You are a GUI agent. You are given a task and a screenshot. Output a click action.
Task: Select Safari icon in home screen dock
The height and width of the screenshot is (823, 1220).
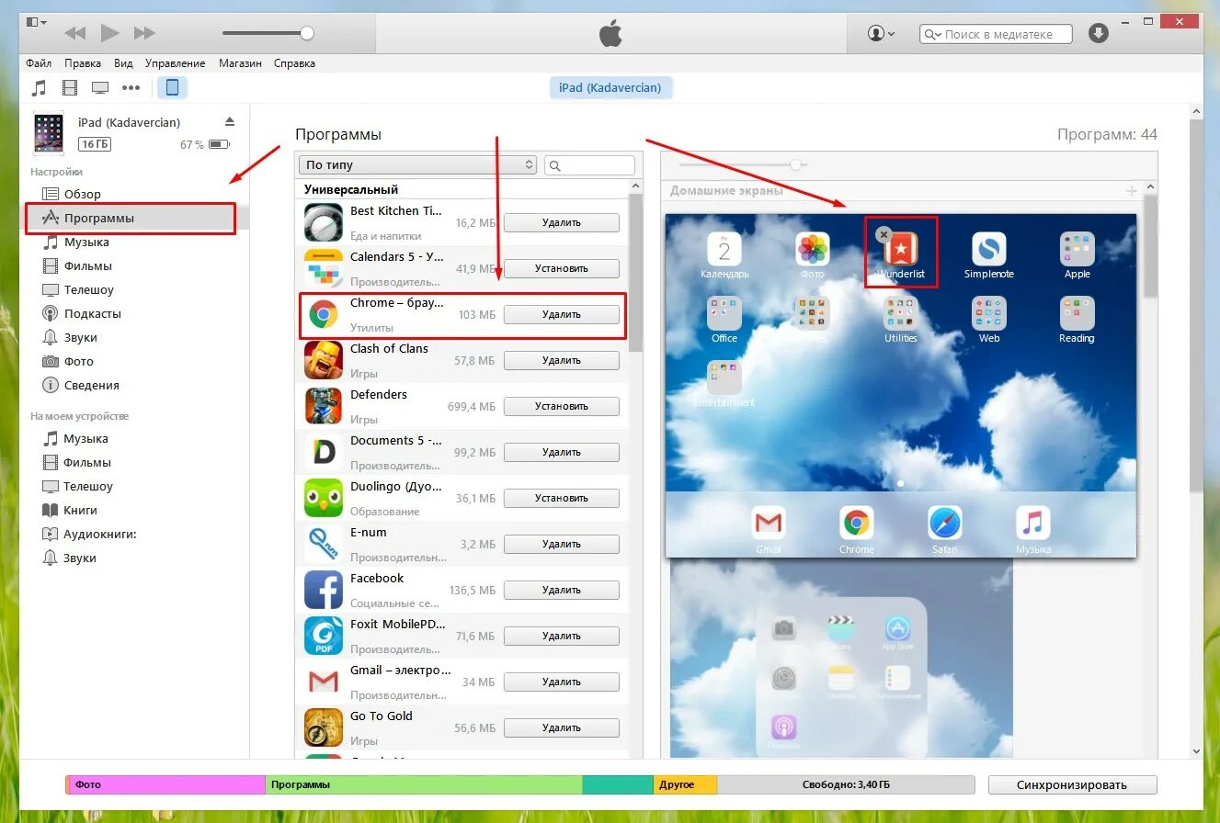pos(944,523)
